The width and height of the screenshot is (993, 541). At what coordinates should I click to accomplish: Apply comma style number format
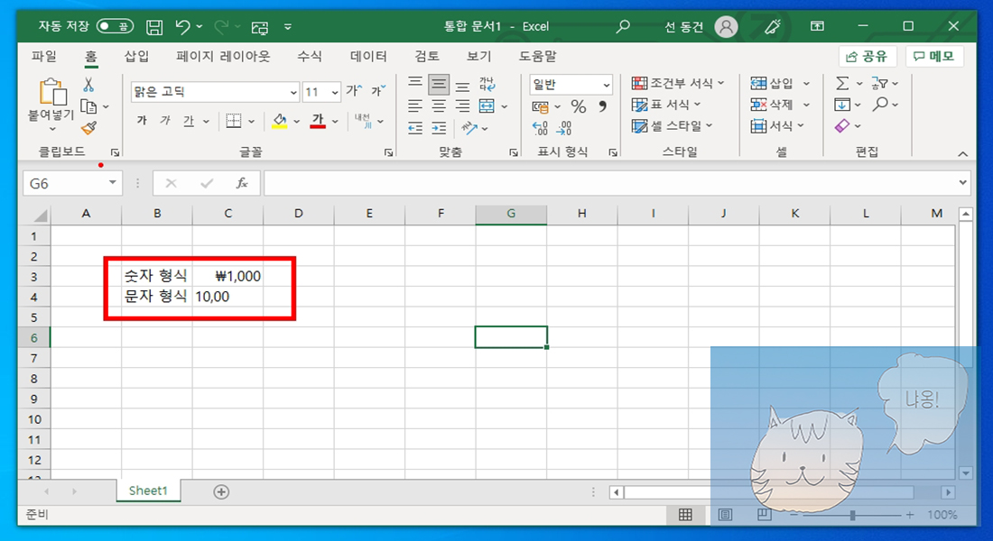coord(602,106)
